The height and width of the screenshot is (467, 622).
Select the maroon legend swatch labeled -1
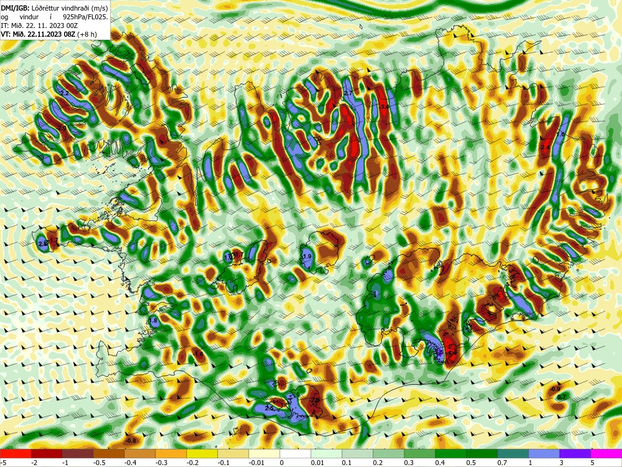[78, 453]
